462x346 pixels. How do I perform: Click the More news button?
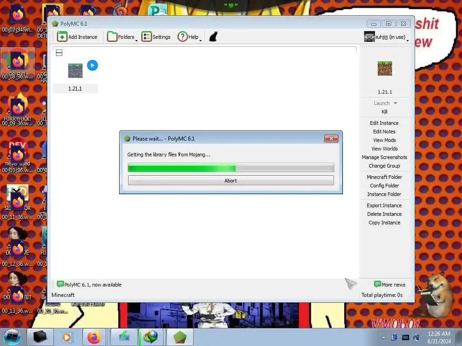tap(389, 284)
